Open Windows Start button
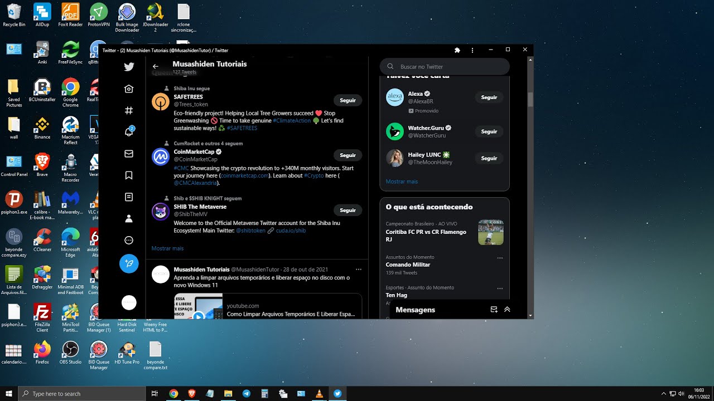The height and width of the screenshot is (401, 714). [9, 393]
